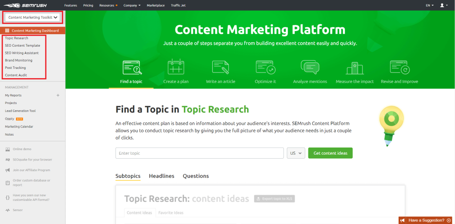Open Notes in sidebar
Image resolution: width=455 pixels, height=224 pixels.
pyautogui.click(x=9, y=134)
